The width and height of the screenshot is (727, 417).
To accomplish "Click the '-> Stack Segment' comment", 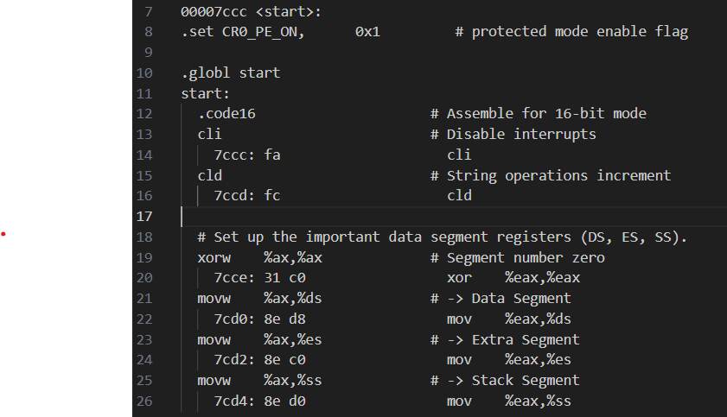I will click(513, 380).
